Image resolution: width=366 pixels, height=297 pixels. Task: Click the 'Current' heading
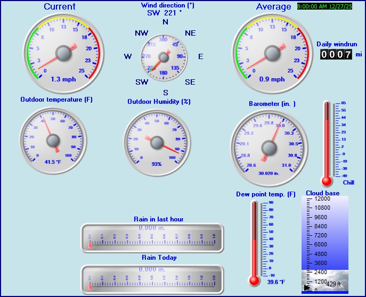coord(60,6)
